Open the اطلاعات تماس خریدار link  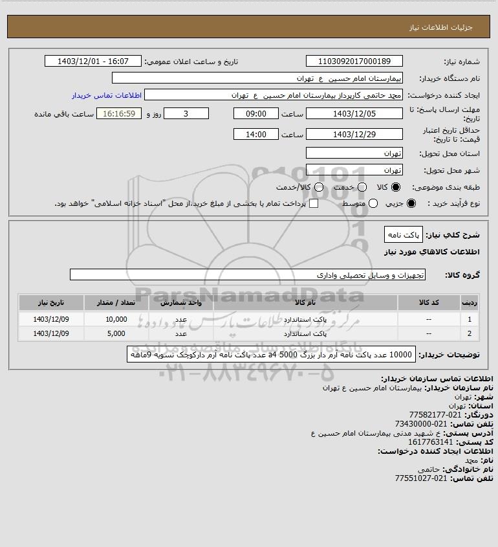[107, 95]
